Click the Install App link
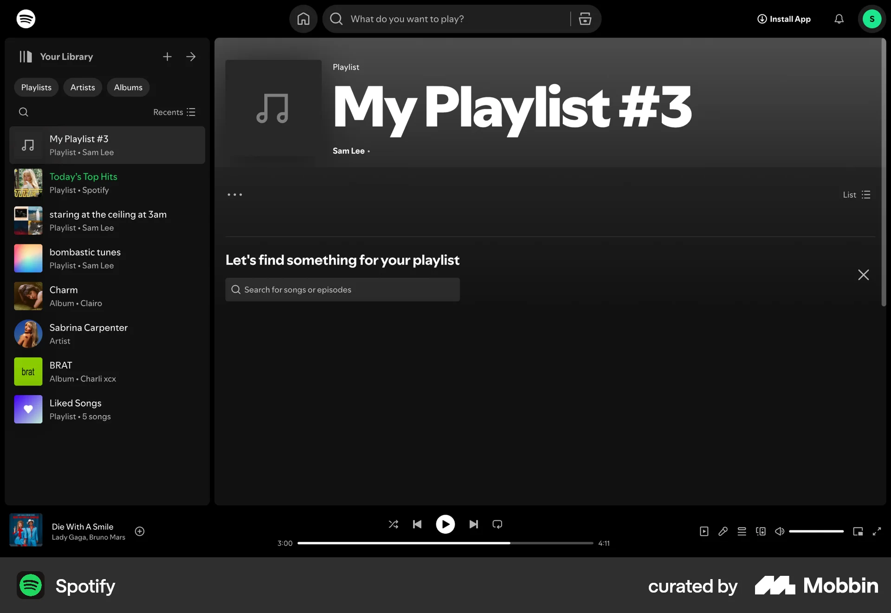Screen dimensions: 891x613 click(783, 19)
